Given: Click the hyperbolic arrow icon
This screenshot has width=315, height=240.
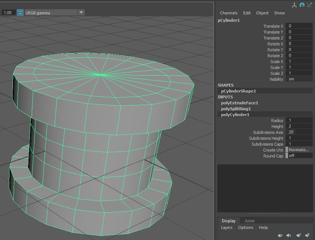Looking at the screenshot, I should click(309, 5).
